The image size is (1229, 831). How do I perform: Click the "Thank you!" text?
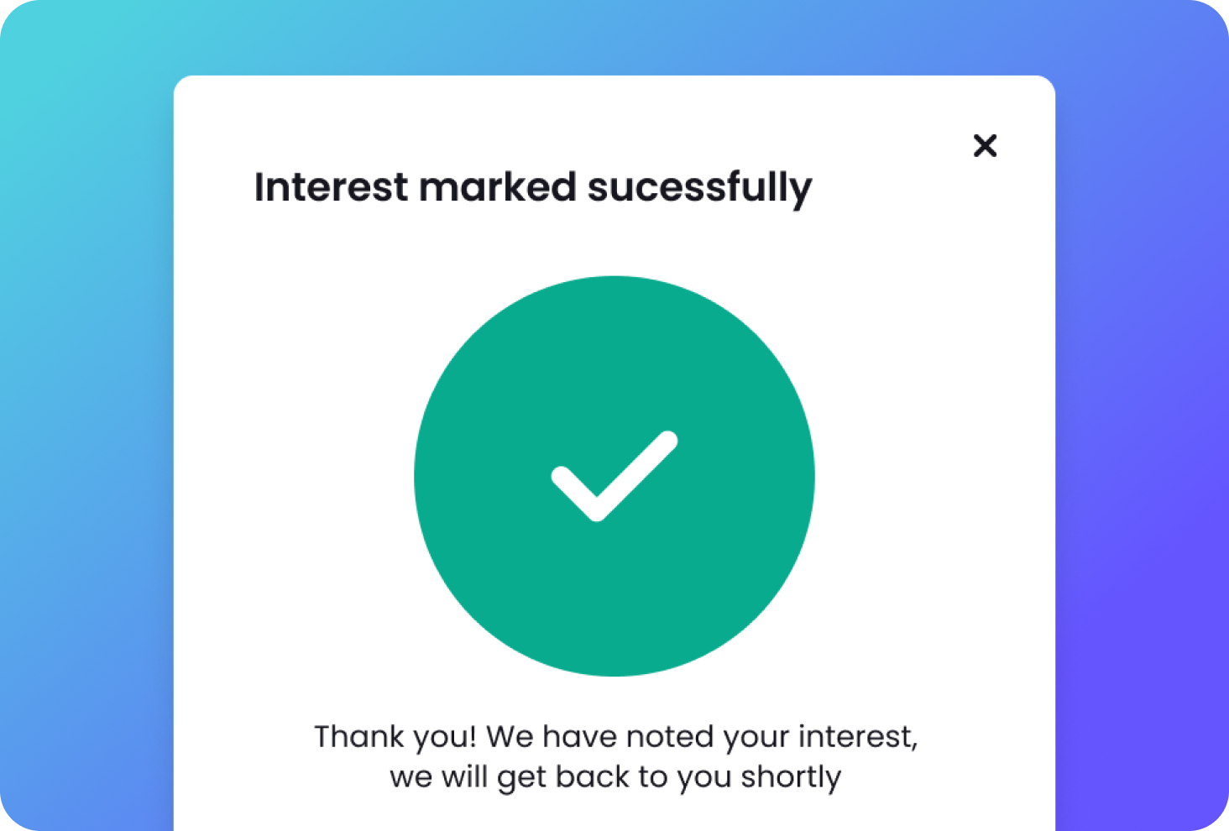395,737
